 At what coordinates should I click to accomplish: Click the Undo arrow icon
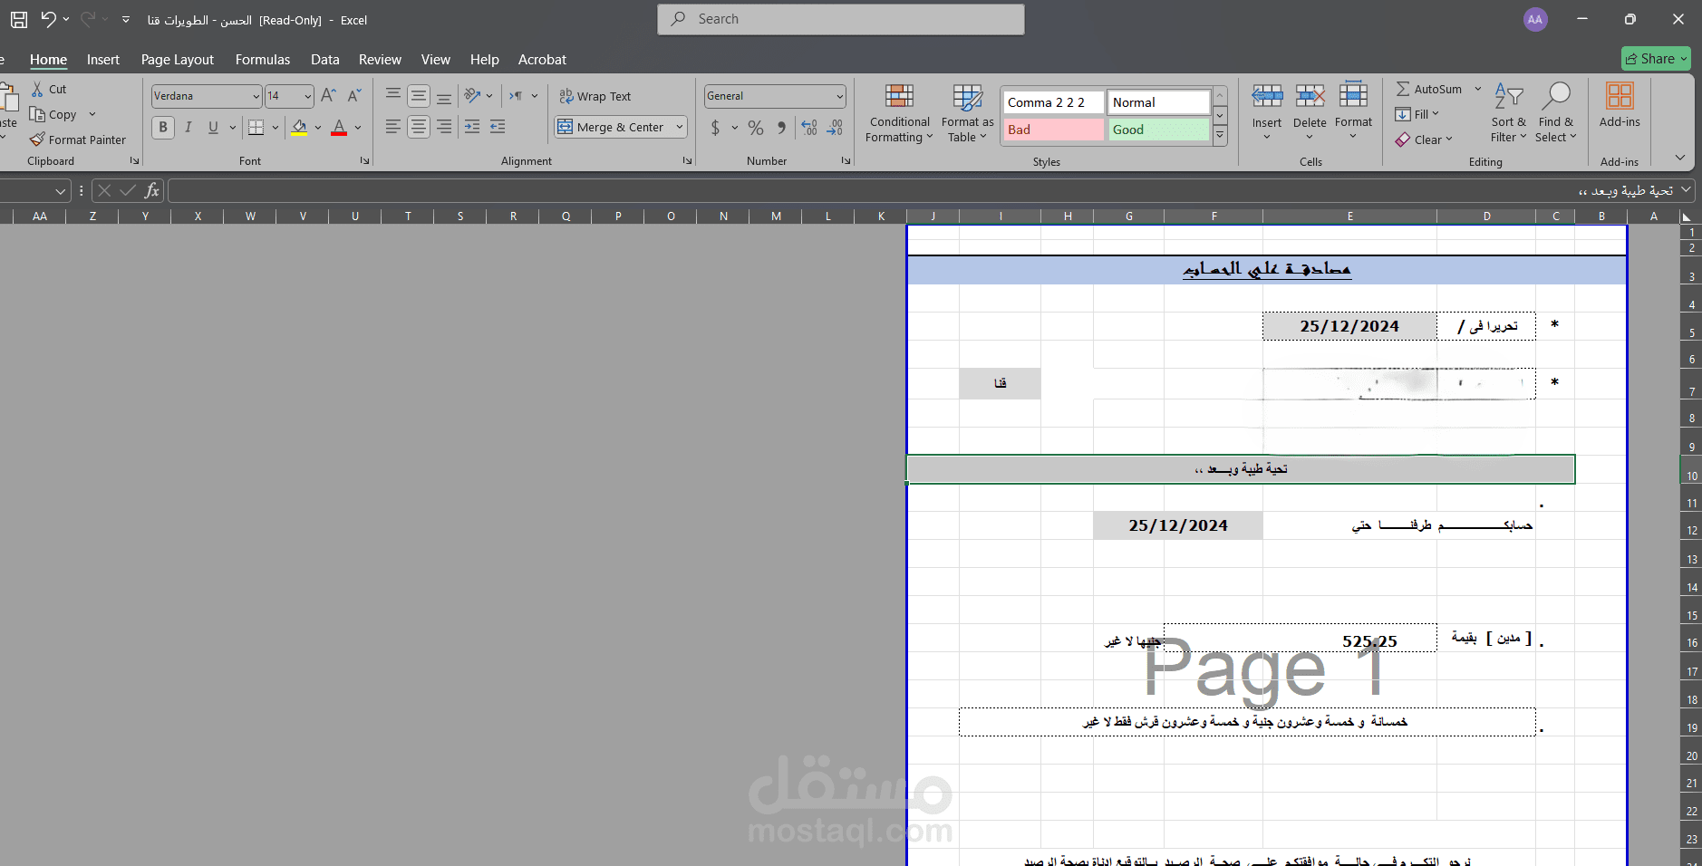click(x=48, y=19)
